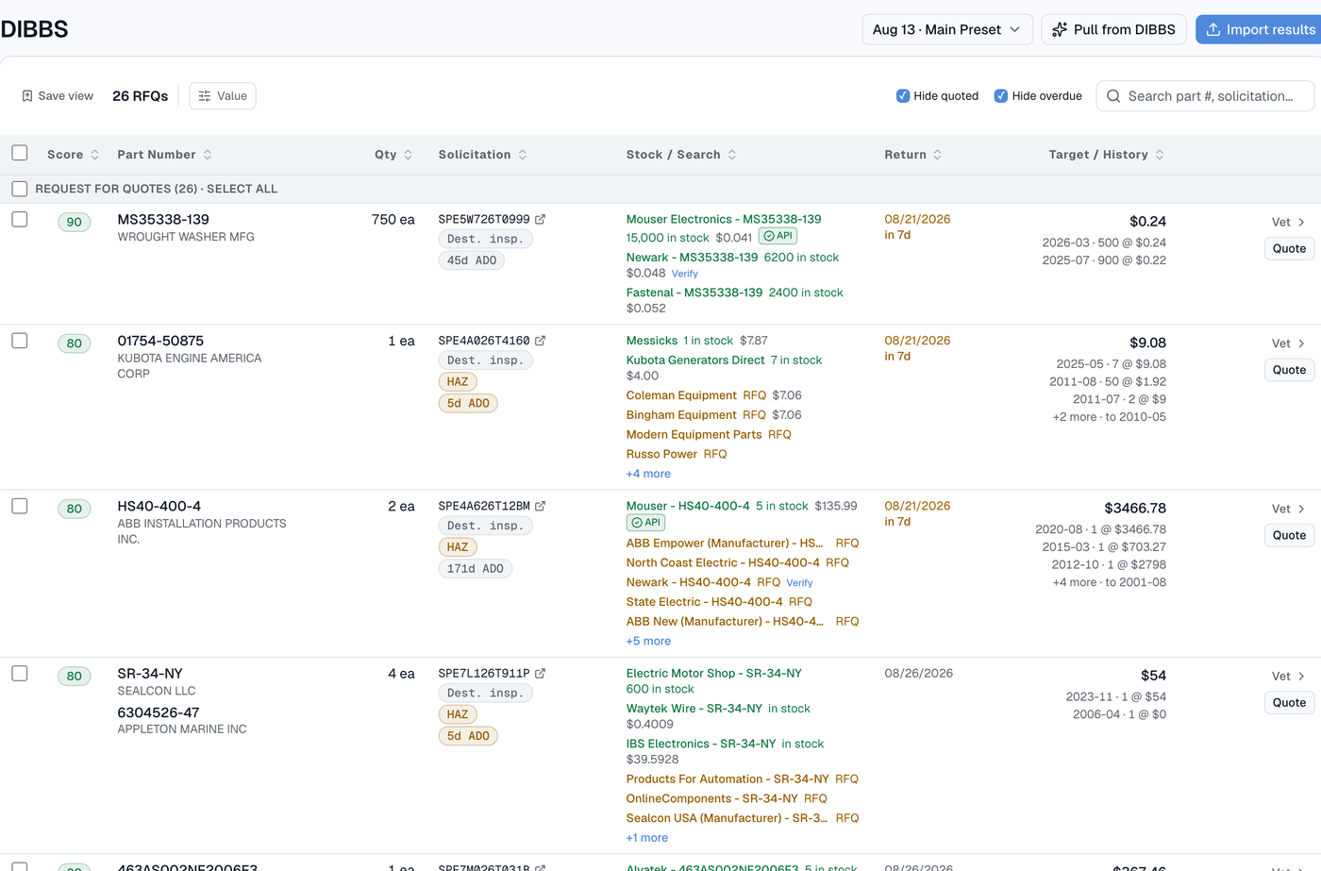This screenshot has height=871, width=1321.
Task: Click the API badge under Mouser HS40-400-4
Action: point(645,523)
